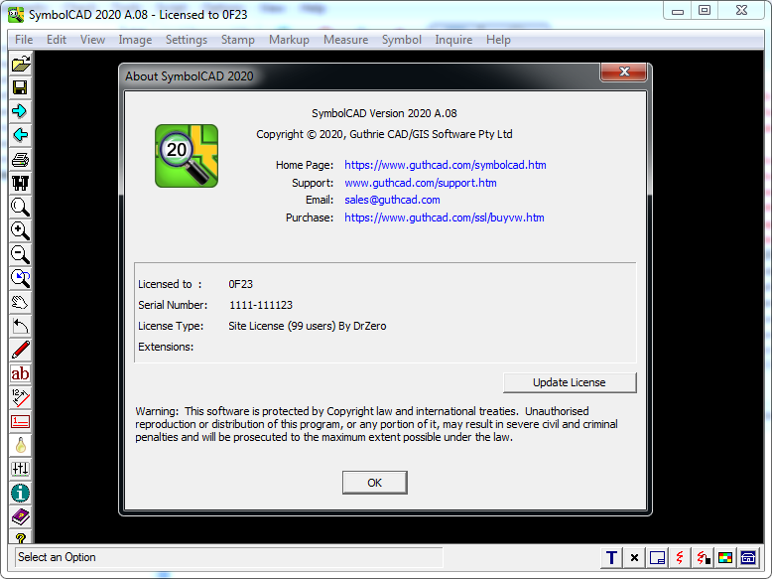Click the red stamp label icon
The height and width of the screenshot is (579, 772).
pos(21,421)
